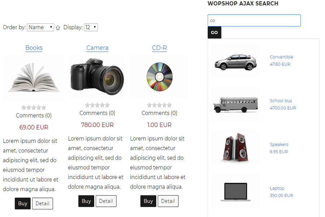The image size is (325, 217).
Task: Rate Camera using the star rating
Action: point(97,105)
